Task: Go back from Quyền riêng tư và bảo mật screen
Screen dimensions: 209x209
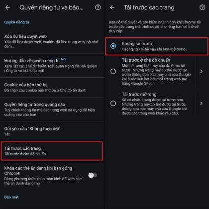Action: (x=7, y=7)
